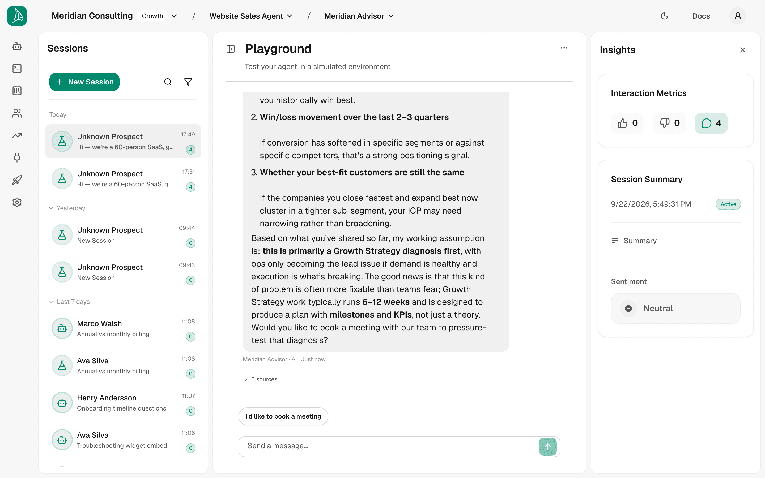Viewport: 765px width, 478px height.
Task: Open the library books icon in sidebar
Action: pyautogui.click(x=17, y=91)
